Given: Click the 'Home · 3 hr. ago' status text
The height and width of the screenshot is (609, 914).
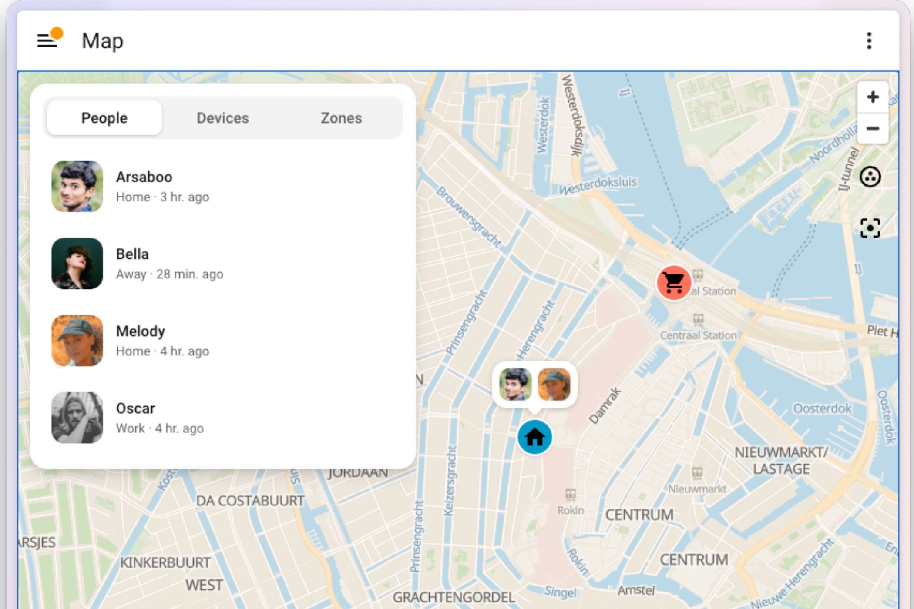Looking at the screenshot, I should (x=162, y=197).
